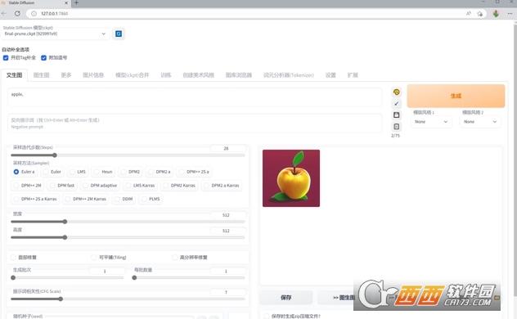Select the LMS Karras sampler
517x319 pixels.
click(x=128, y=185)
